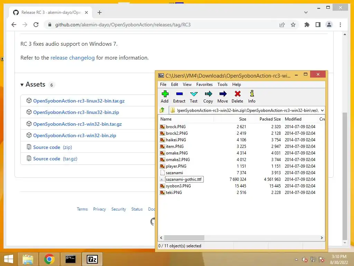Open the Info tool in 7-Zip
The image size is (354, 266).
(x=252, y=97)
